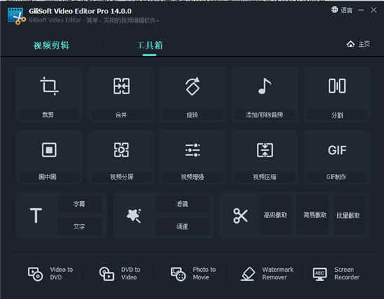Image resolution: width=384 pixels, height=299 pixels.
Task: Select the 滤镜 filter option
Action: click(x=182, y=204)
